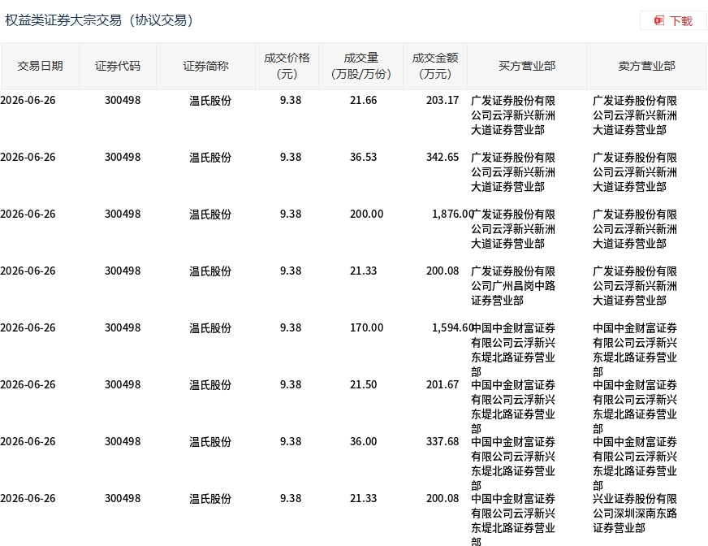Select the amount value 1,594.60
The height and width of the screenshot is (546, 708).
click(452, 327)
